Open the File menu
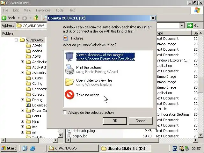Screen dimensions: 204x153 [x=5, y=10]
